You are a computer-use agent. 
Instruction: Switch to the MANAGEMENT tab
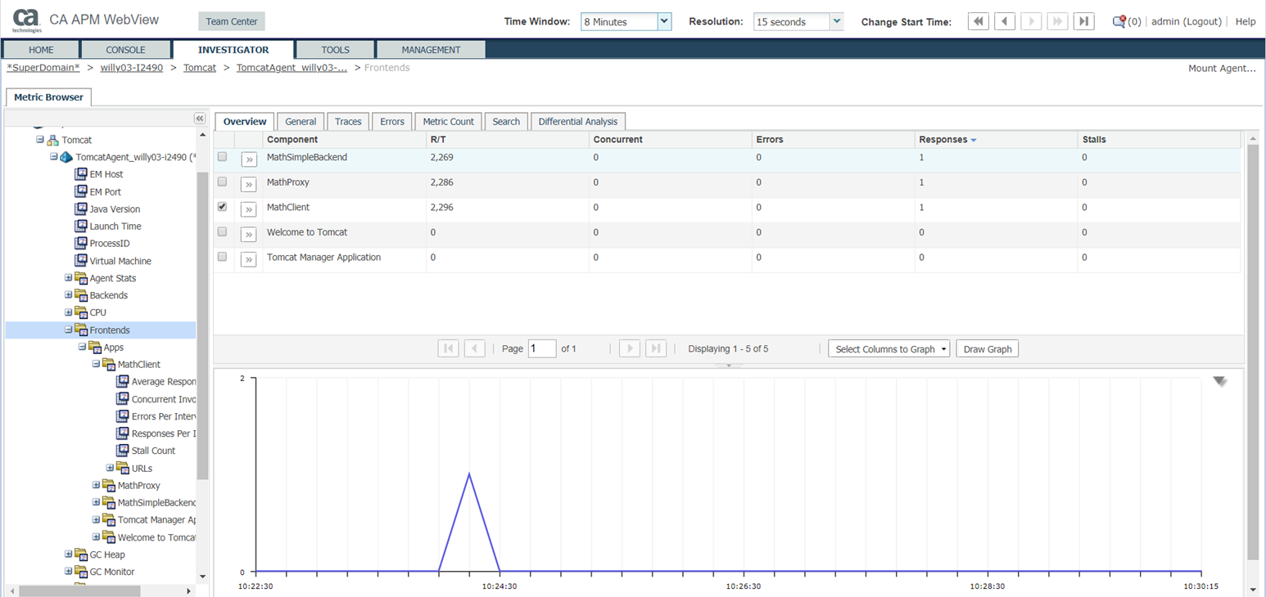(431, 50)
